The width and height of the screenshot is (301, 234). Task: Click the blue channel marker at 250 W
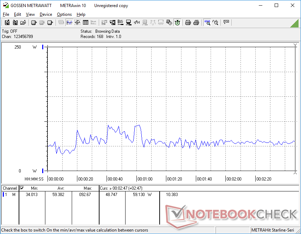[x=43, y=47]
